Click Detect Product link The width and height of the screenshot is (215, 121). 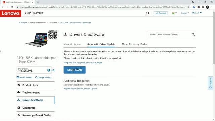tap(25, 77)
